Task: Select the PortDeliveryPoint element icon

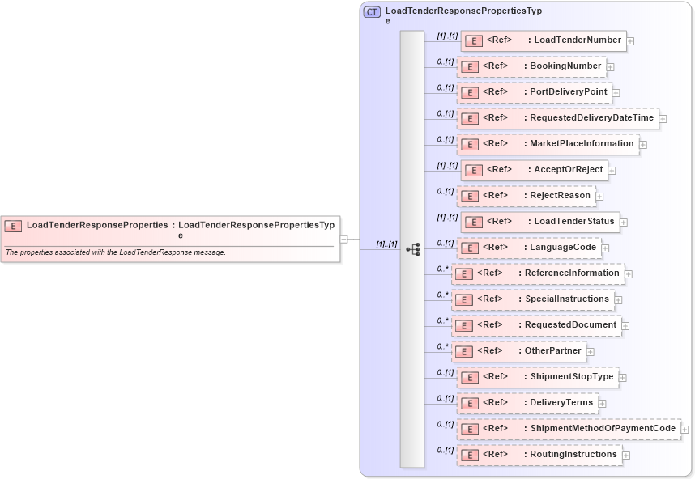Action: pyautogui.click(x=470, y=92)
